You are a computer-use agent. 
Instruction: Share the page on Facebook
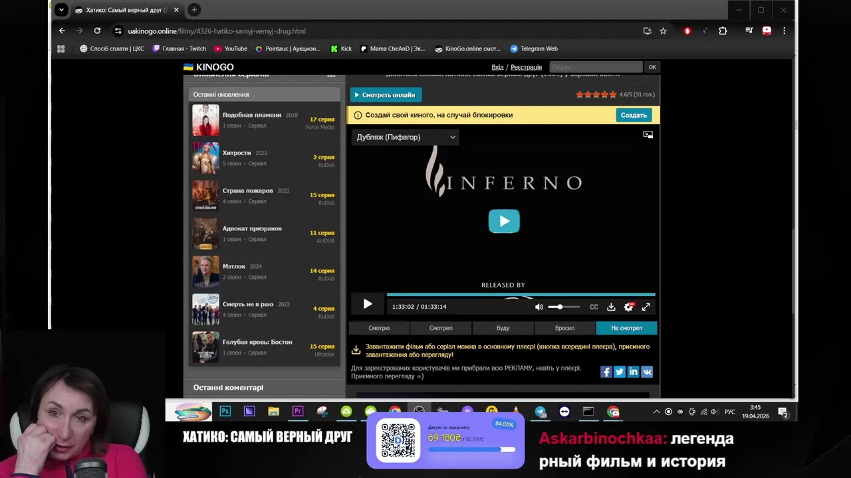tap(606, 372)
